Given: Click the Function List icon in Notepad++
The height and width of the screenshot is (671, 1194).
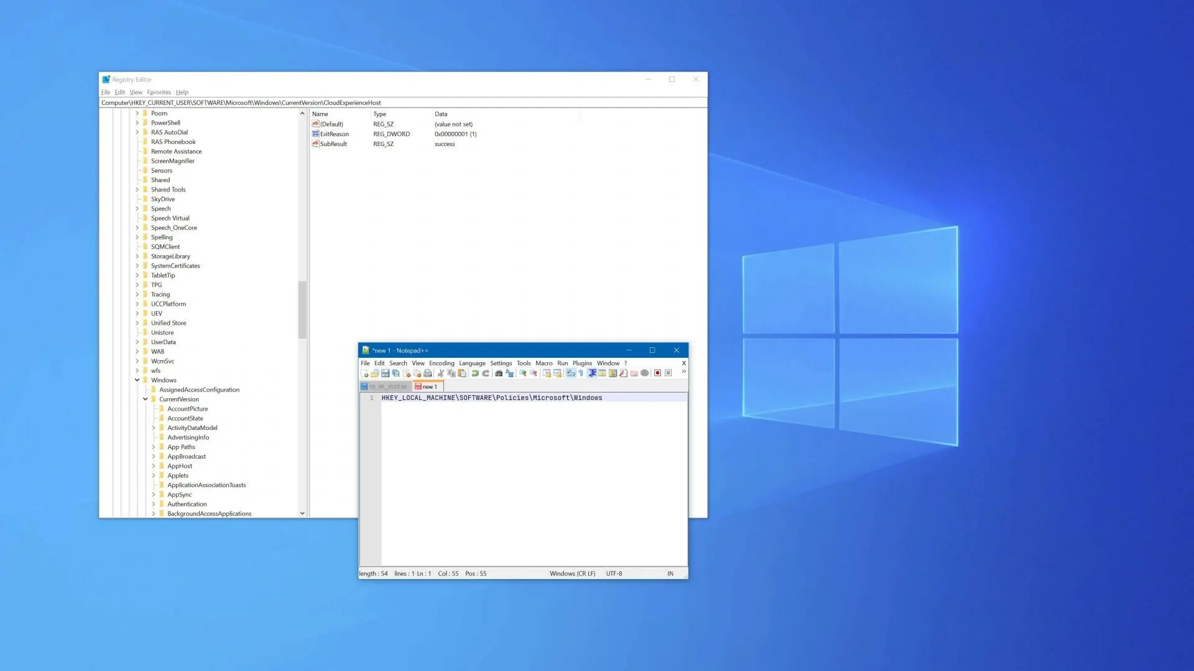Looking at the screenshot, I should click(x=623, y=373).
